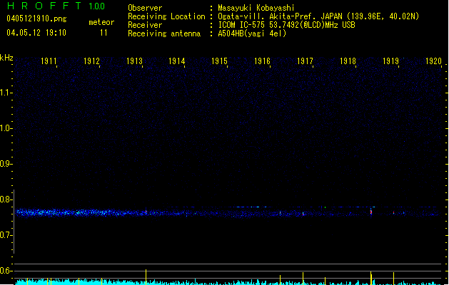This screenshot has width=449, height=285.
Task: Select the file name 0405121910.png
Action: (36, 19)
